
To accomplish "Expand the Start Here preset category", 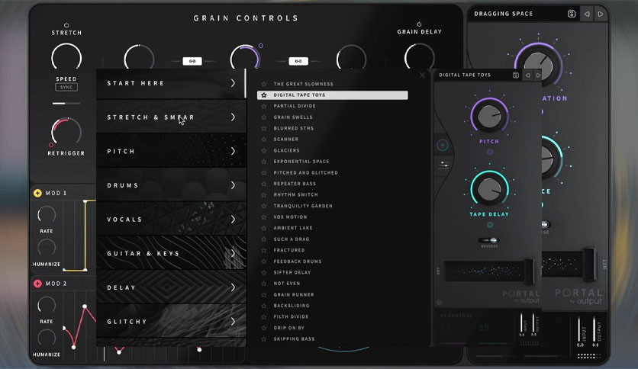I will (x=233, y=83).
